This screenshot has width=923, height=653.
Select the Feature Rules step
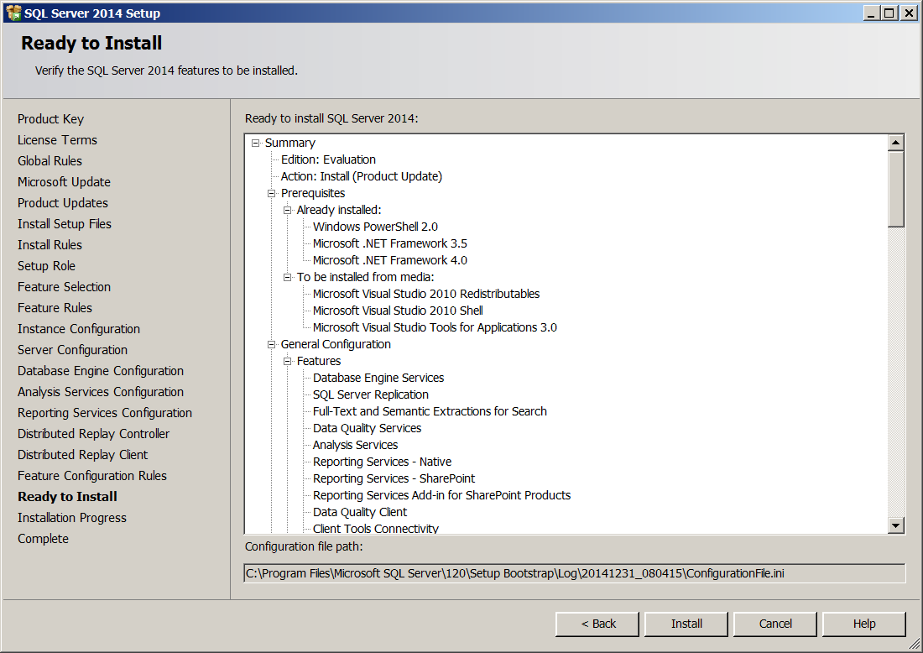coord(55,308)
